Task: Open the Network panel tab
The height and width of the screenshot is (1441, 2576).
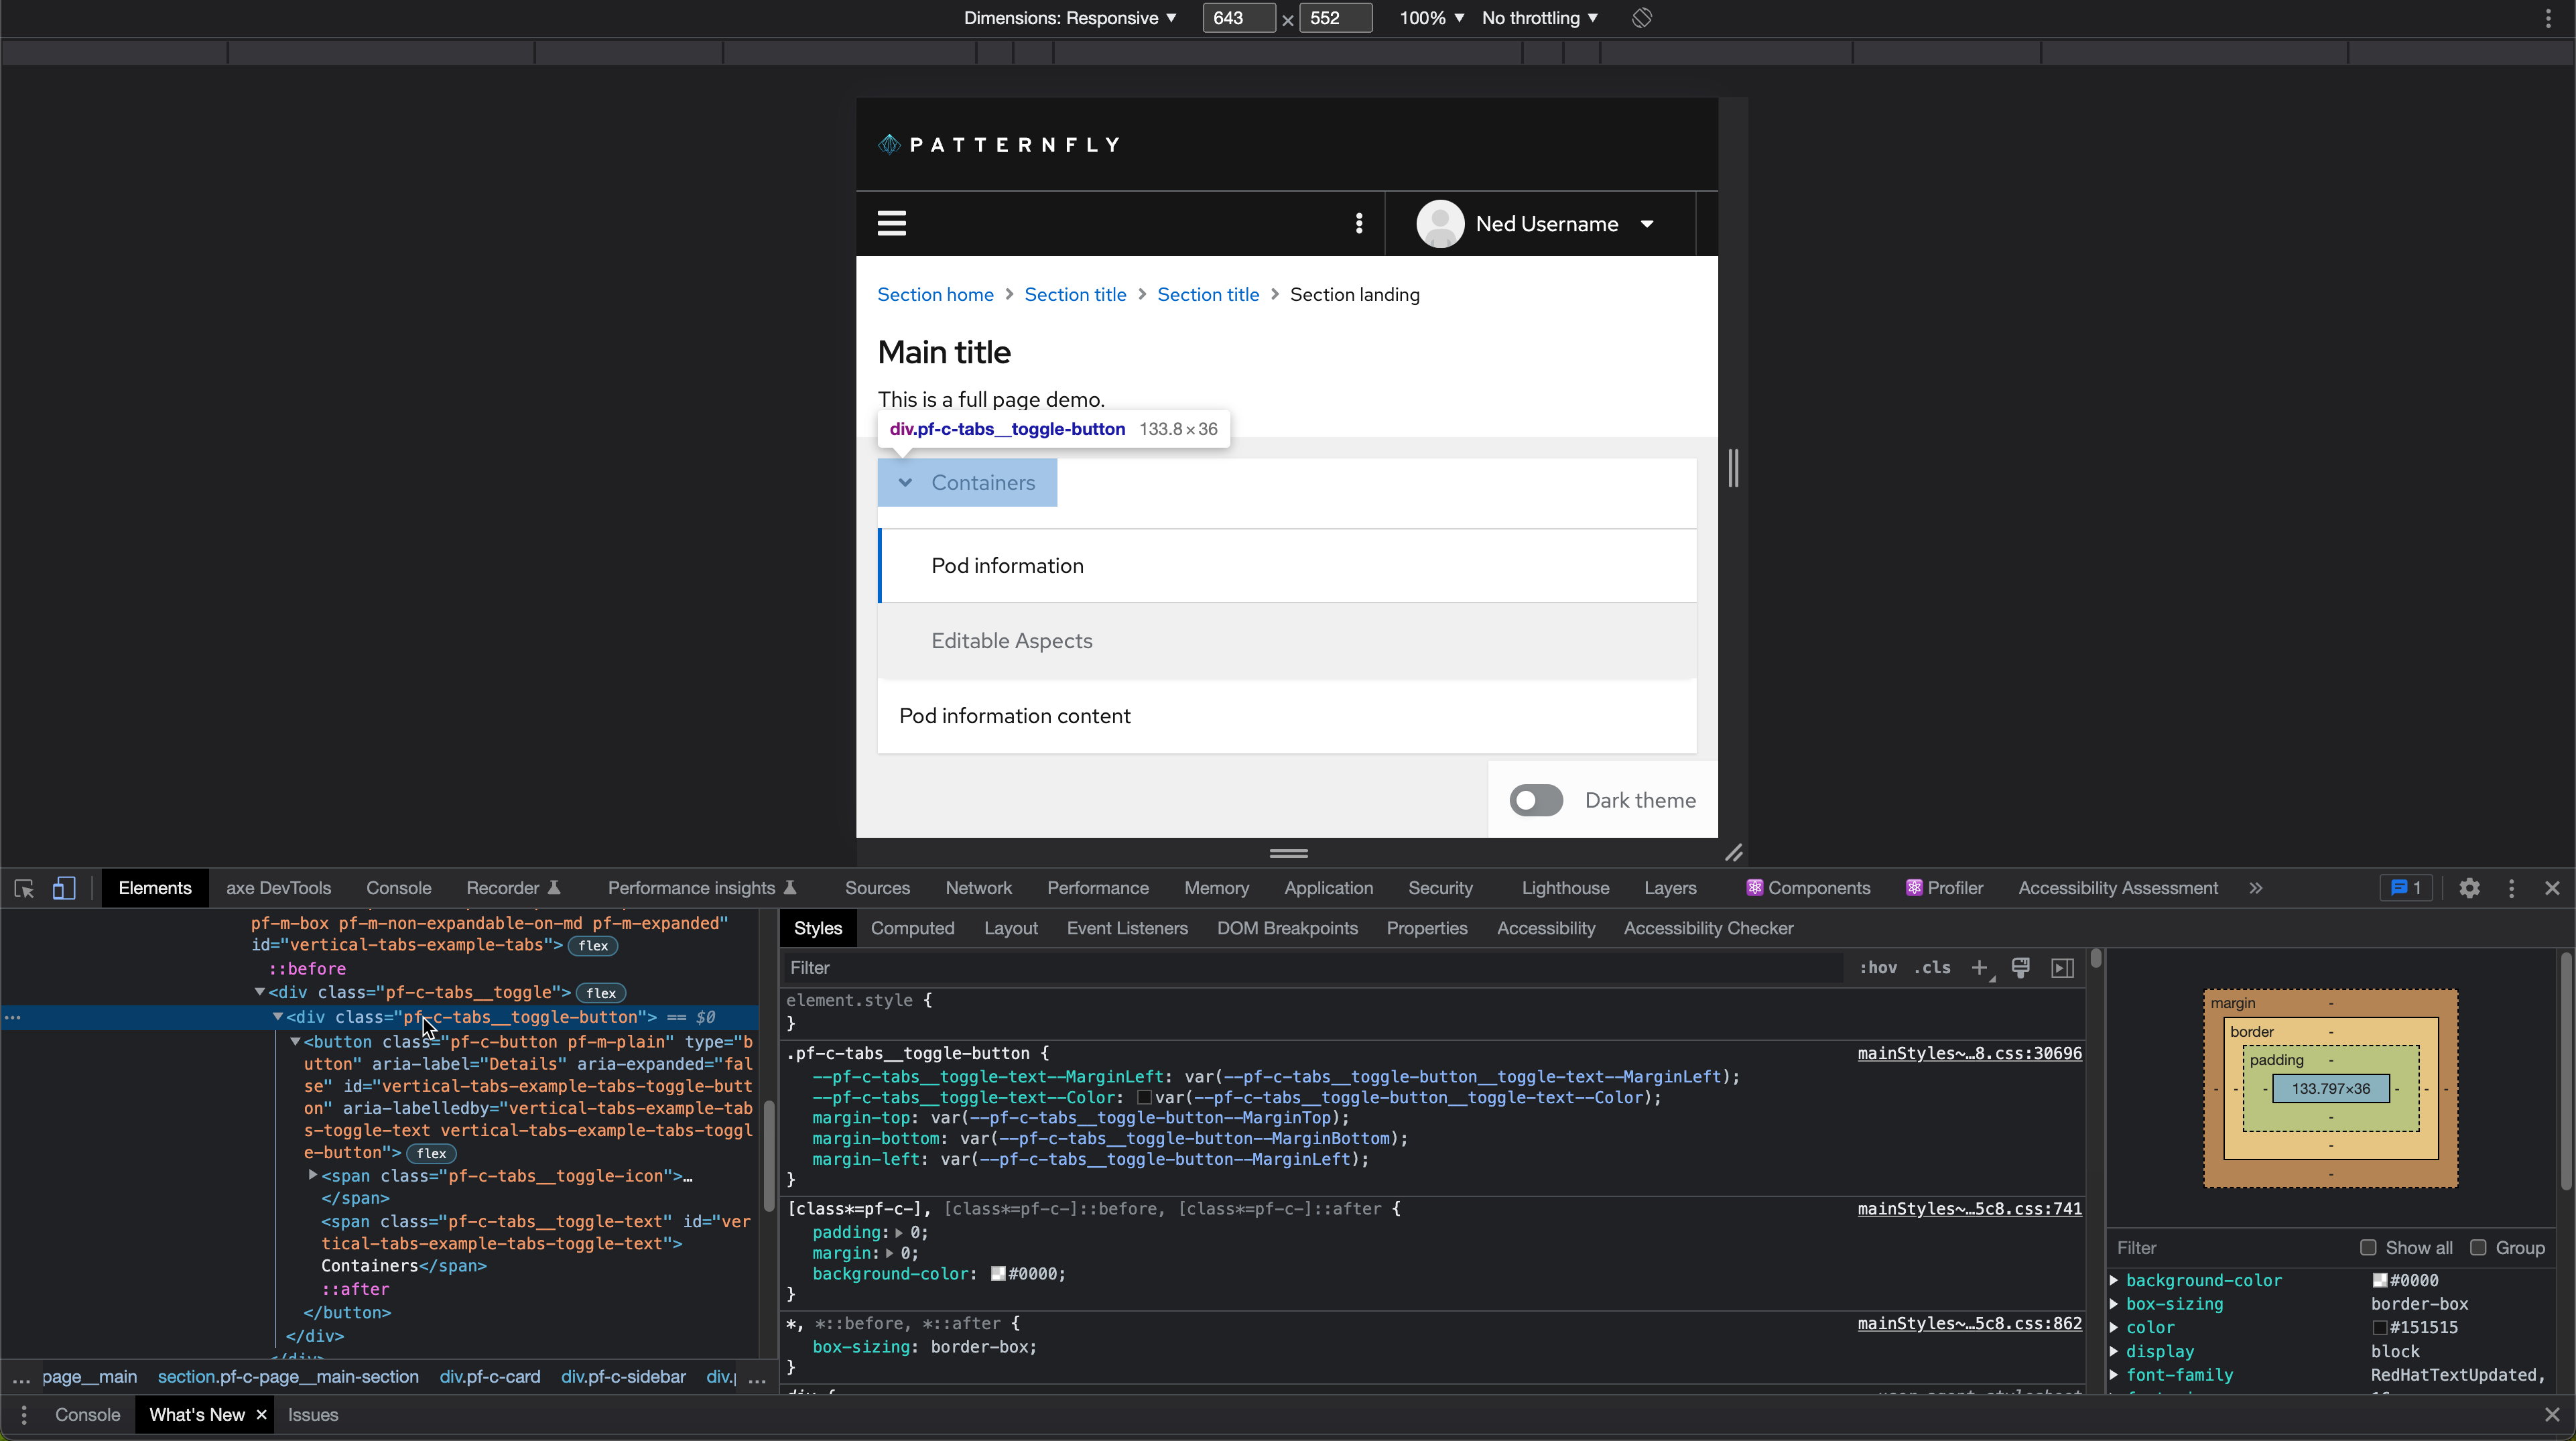Action: (x=978, y=888)
